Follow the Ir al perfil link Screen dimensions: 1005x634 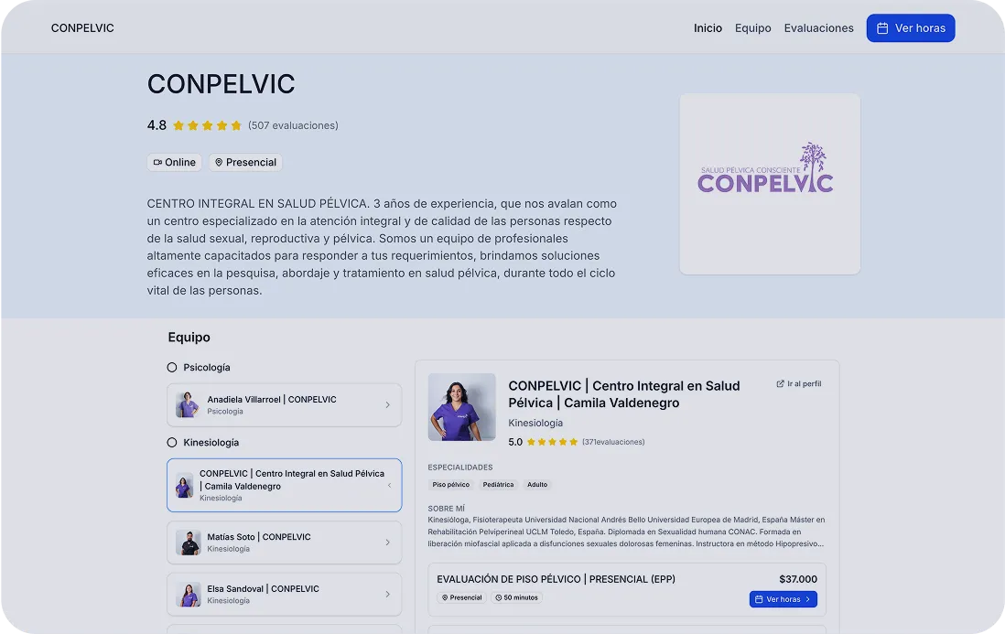799,383
